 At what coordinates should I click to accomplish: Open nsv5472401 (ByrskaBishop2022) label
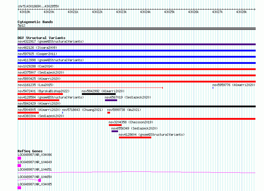(x=44, y=91)
